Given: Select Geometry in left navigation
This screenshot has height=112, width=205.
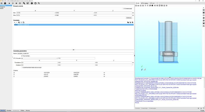Looking at the screenshot, I should (6, 5).
